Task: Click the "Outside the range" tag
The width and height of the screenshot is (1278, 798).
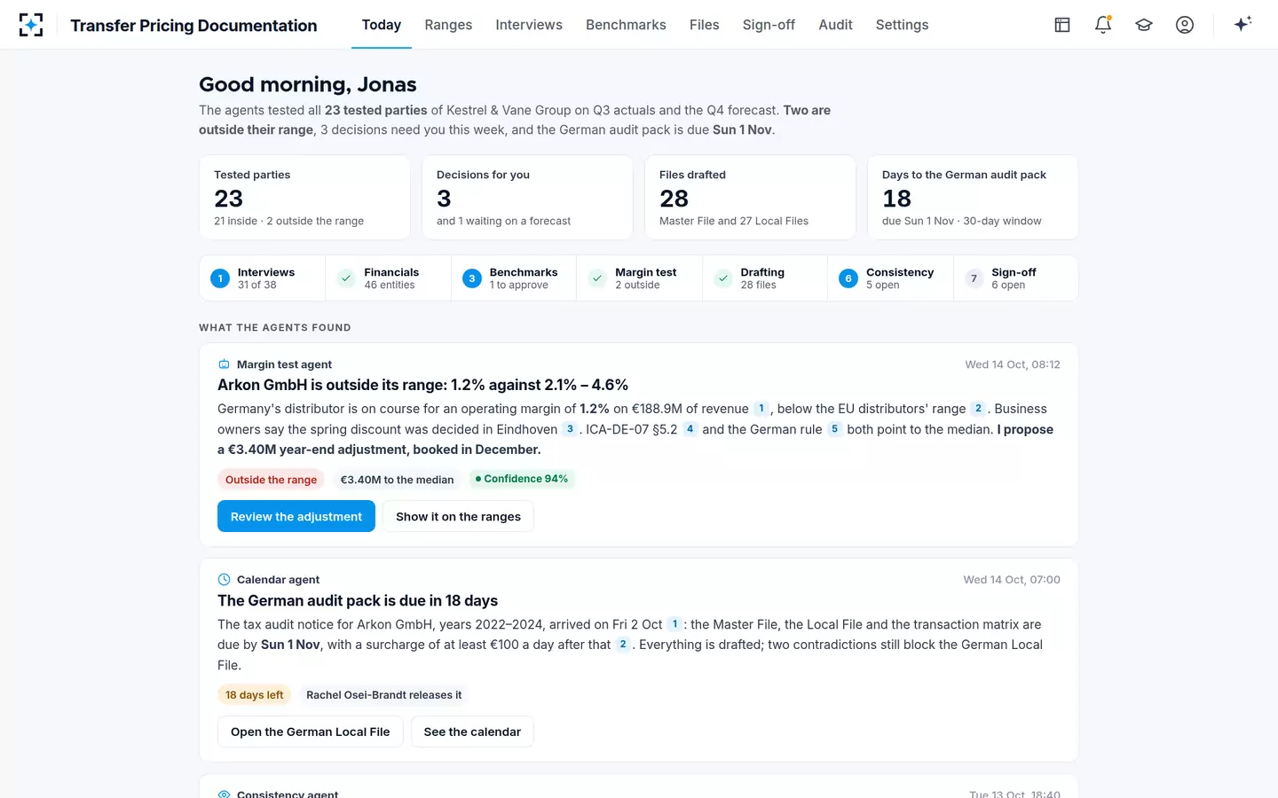Action: click(271, 480)
